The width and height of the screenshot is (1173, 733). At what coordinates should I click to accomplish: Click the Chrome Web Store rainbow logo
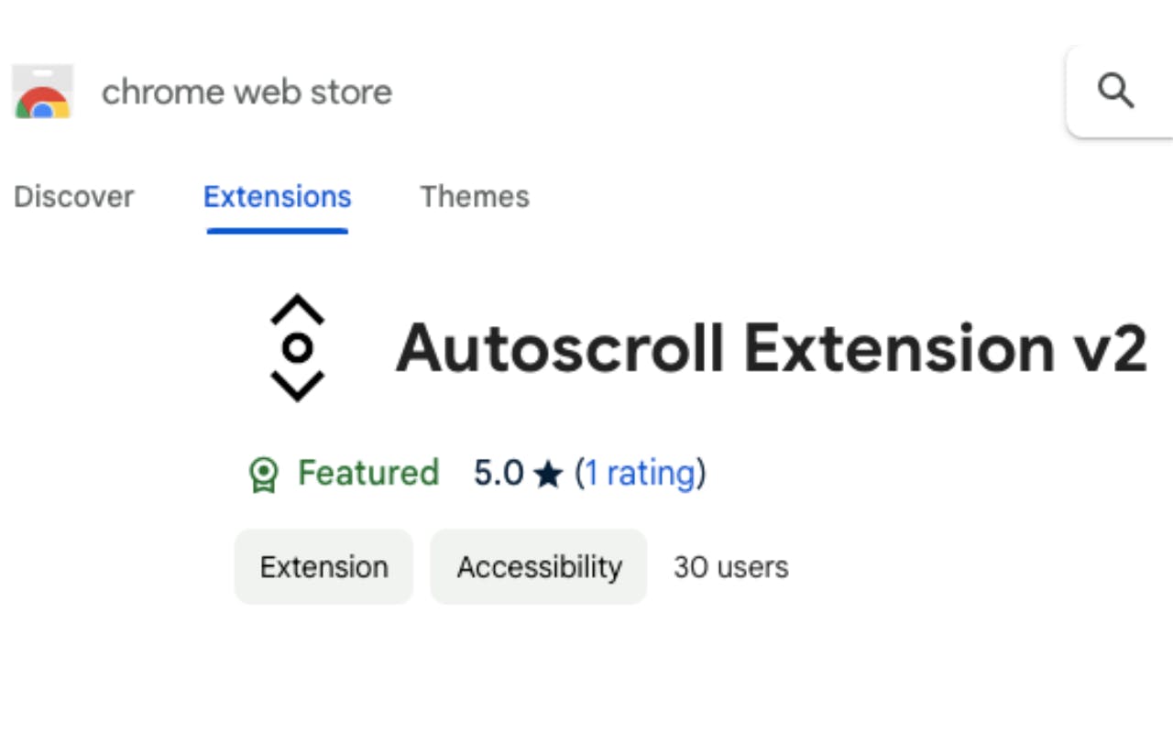click(x=42, y=93)
